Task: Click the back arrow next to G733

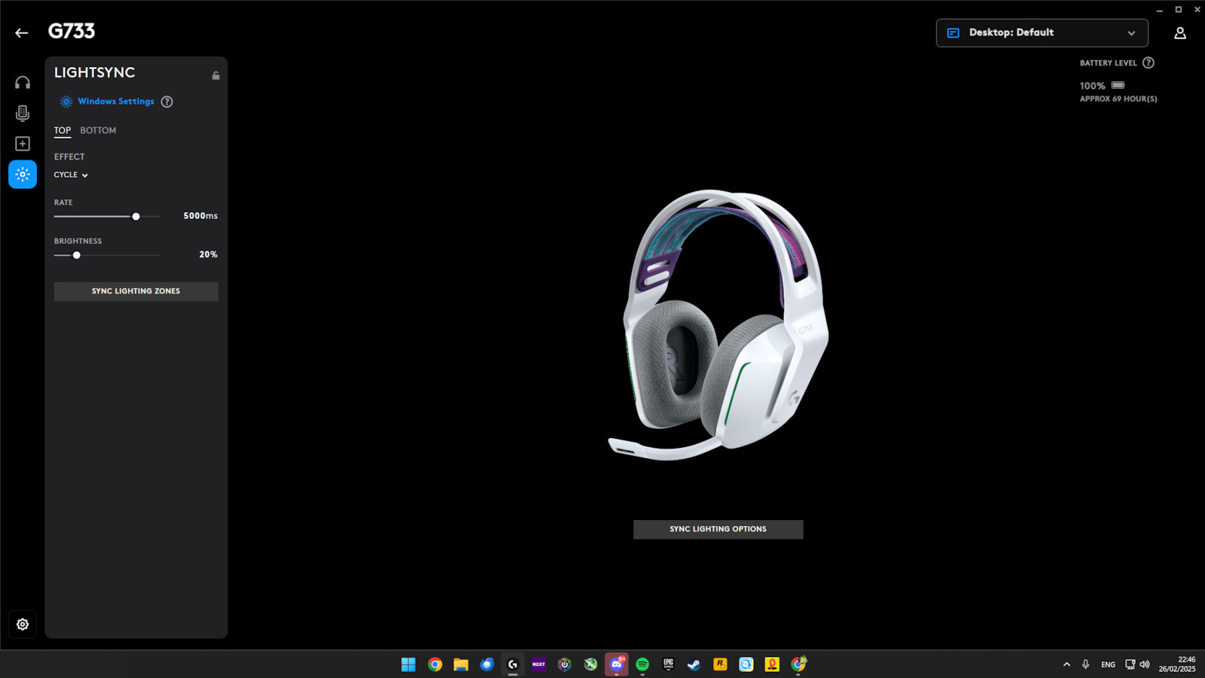Action: [x=21, y=32]
